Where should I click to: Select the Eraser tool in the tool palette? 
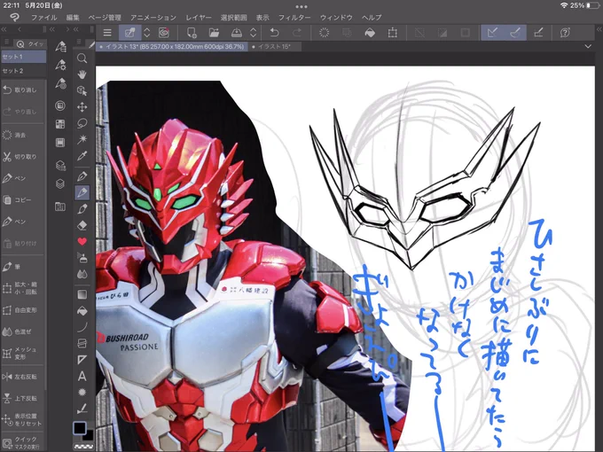click(82, 225)
